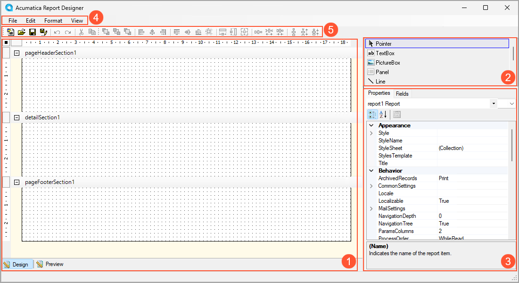The width and height of the screenshot is (519, 283).
Task: Click the report selector square at ruler corner
Action: point(6,42)
